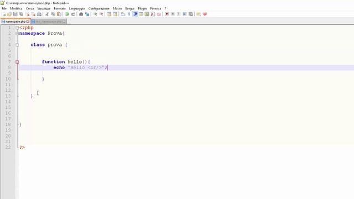354x199 pixels.
Task: Click the red heart toolbar icon
Action: click(205, 14)
